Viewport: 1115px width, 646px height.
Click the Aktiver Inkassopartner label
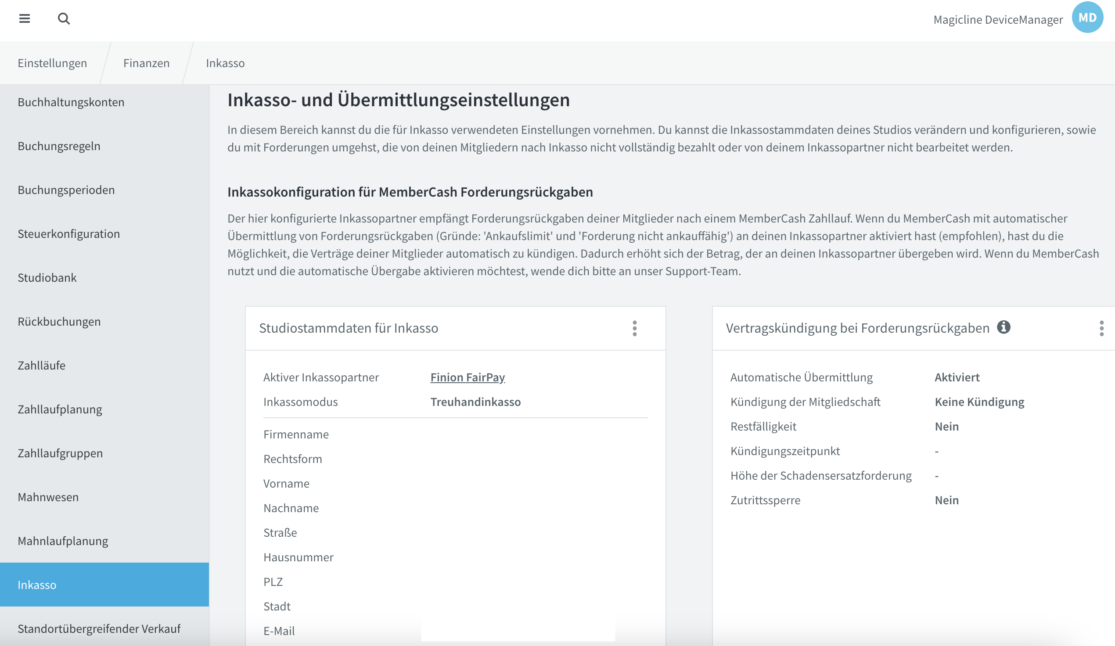pos(321,377)
